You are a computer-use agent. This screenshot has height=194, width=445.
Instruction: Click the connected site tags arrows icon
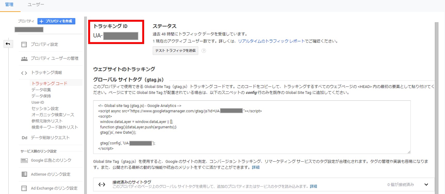[x=102, y=184]
